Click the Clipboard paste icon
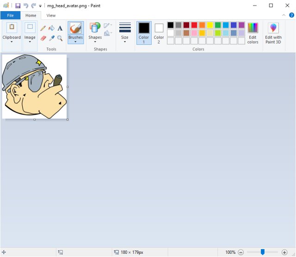296x257 pixels. pos(12,27)
